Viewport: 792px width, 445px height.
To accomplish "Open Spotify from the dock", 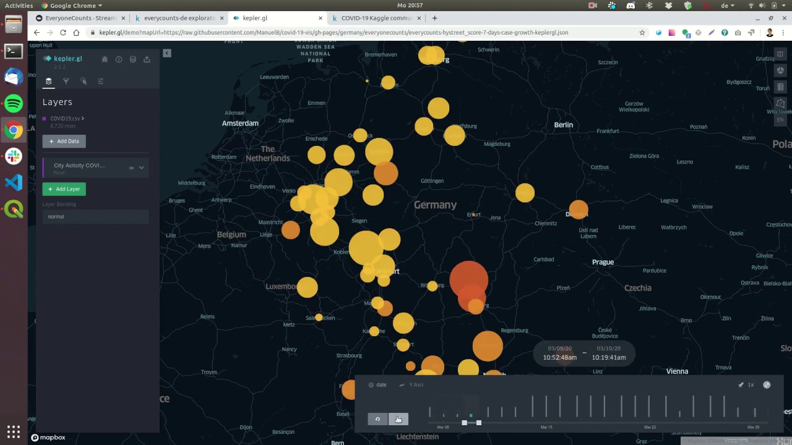I will click(14, 103).
